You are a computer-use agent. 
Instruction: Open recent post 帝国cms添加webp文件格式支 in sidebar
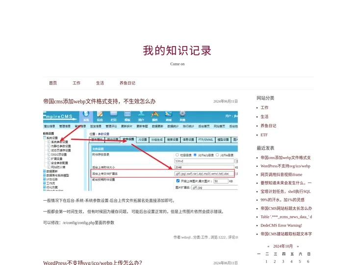[286, 158]
